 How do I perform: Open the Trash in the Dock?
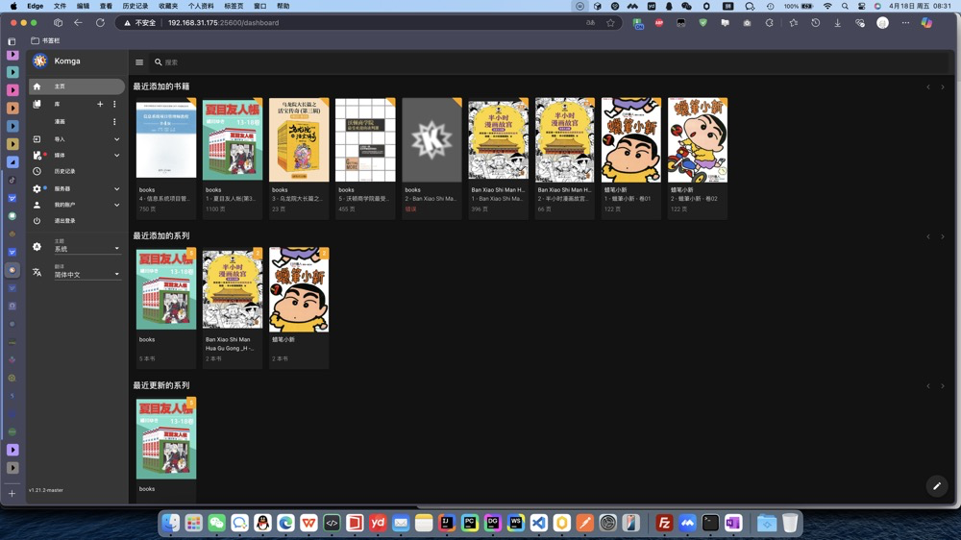point(790,523)
